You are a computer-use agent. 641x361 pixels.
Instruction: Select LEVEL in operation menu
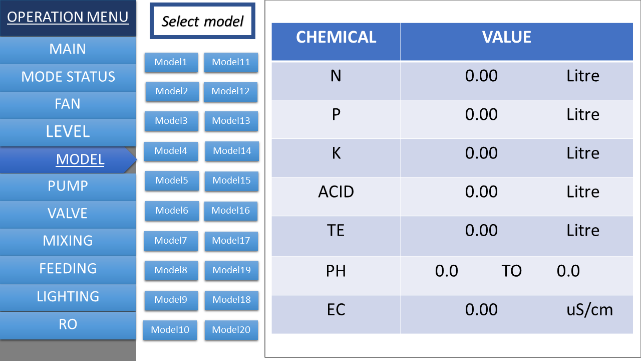(x=68, y=132)
